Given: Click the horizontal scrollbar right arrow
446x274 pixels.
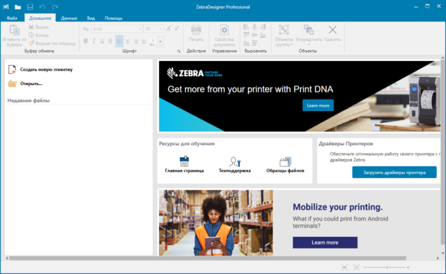Looking at the screenshot, I should [x=438, y=258].
